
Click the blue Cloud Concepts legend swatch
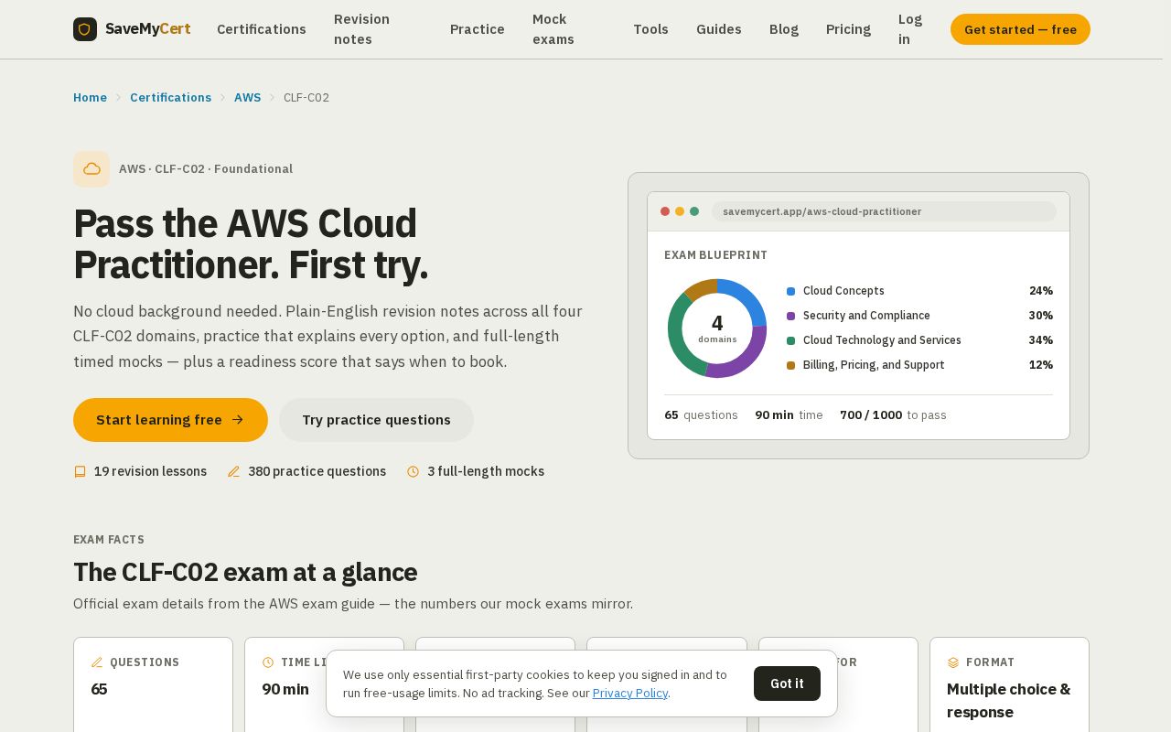pyautogui.click(x=790, y=291)
